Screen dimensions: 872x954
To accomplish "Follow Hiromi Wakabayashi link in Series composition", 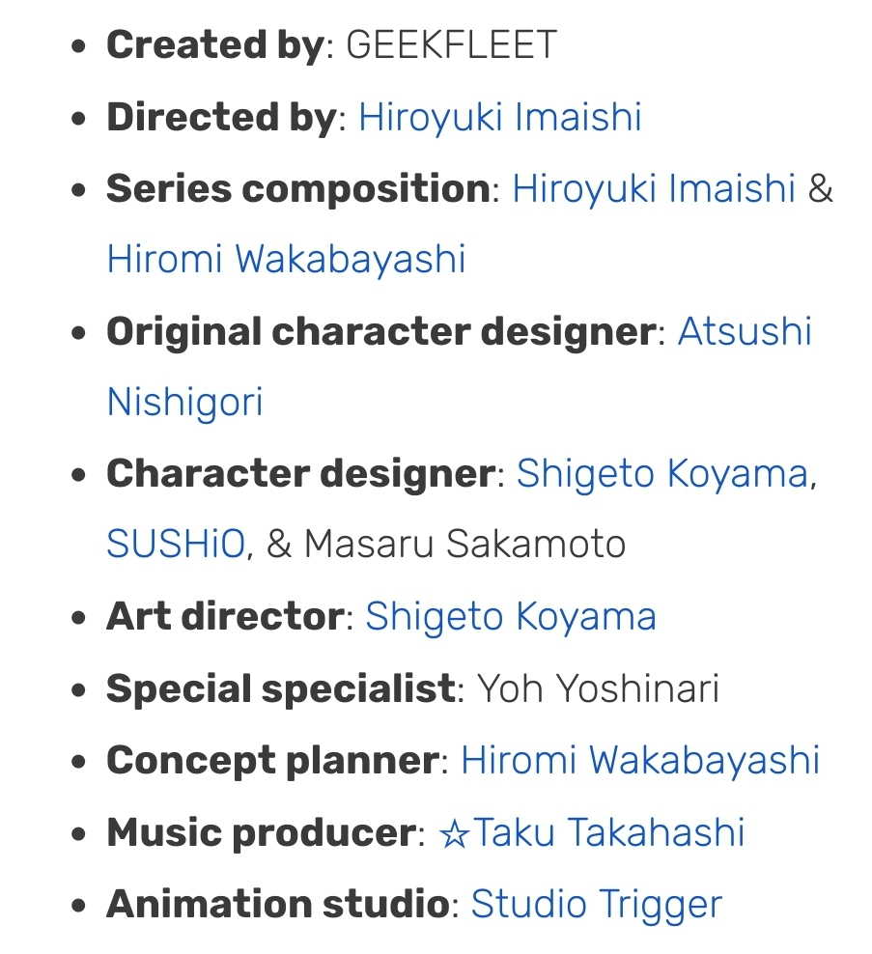I will 287,259.
